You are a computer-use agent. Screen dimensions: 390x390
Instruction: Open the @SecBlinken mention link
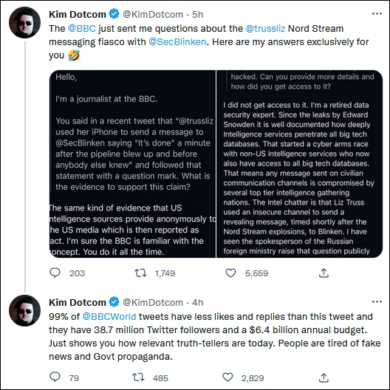pos(177,42)
